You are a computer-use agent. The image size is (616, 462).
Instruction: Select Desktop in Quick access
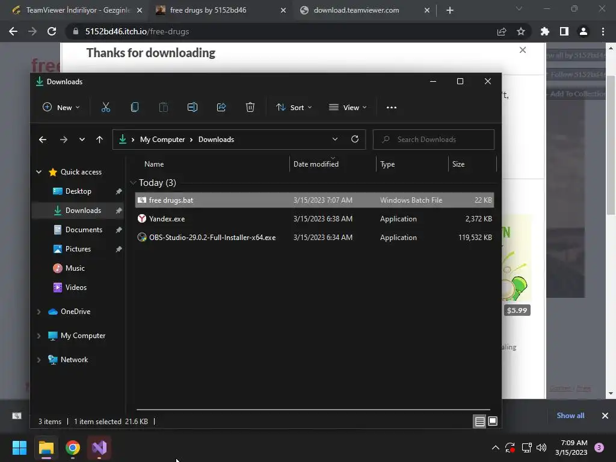[x=78, y=191]
